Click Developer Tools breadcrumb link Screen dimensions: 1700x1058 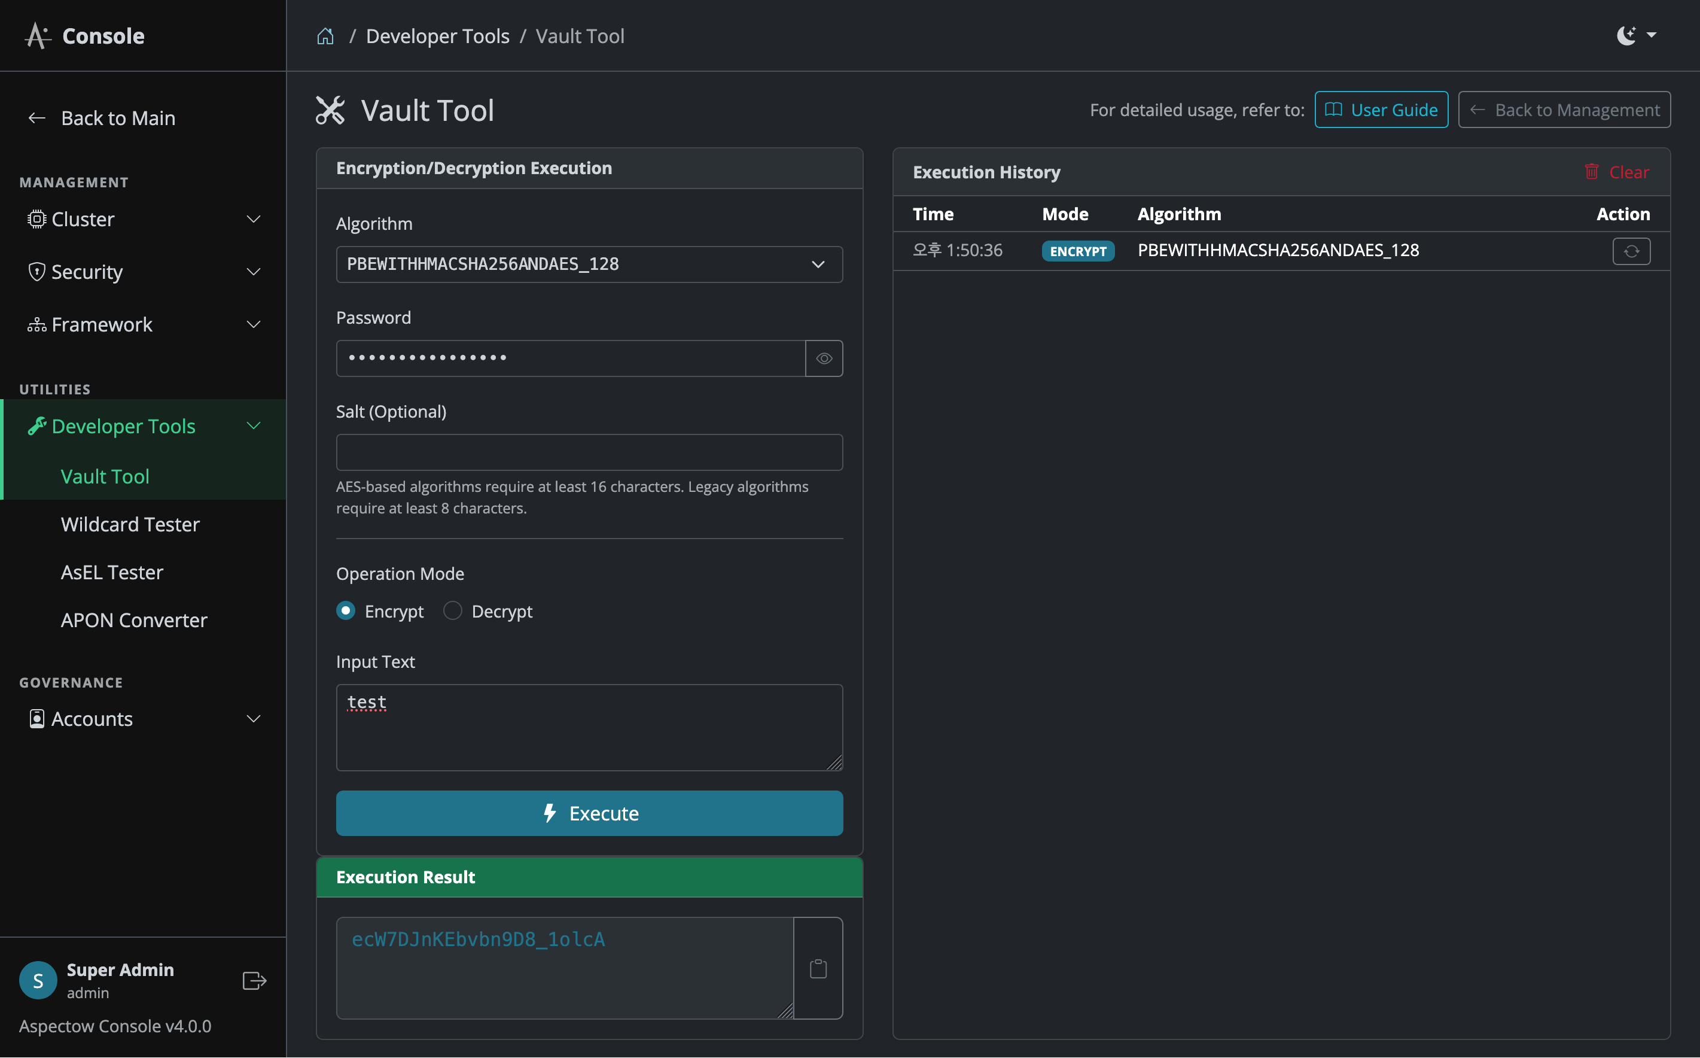[437, 36]
